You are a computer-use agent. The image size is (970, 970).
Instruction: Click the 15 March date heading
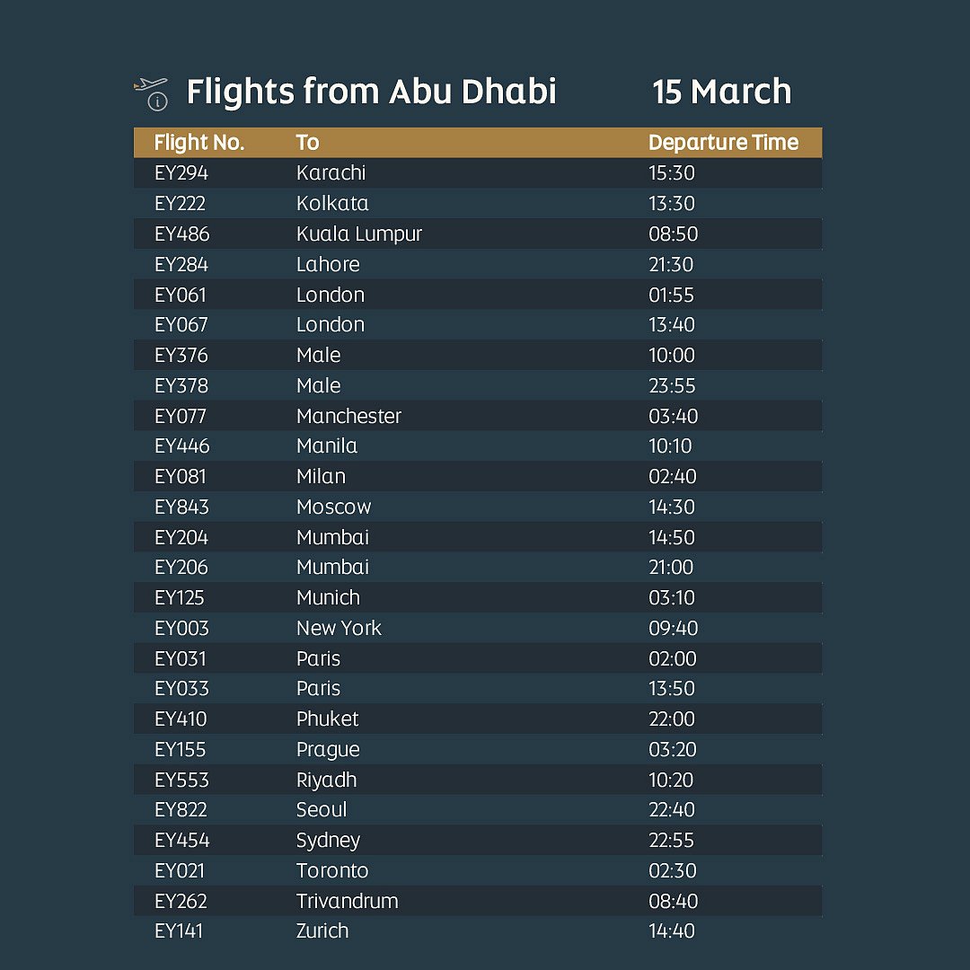[721, 92]
